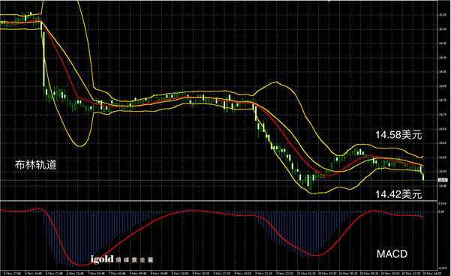
Task: Click the 14.75 level on price scale
Action: pos(443,100)
